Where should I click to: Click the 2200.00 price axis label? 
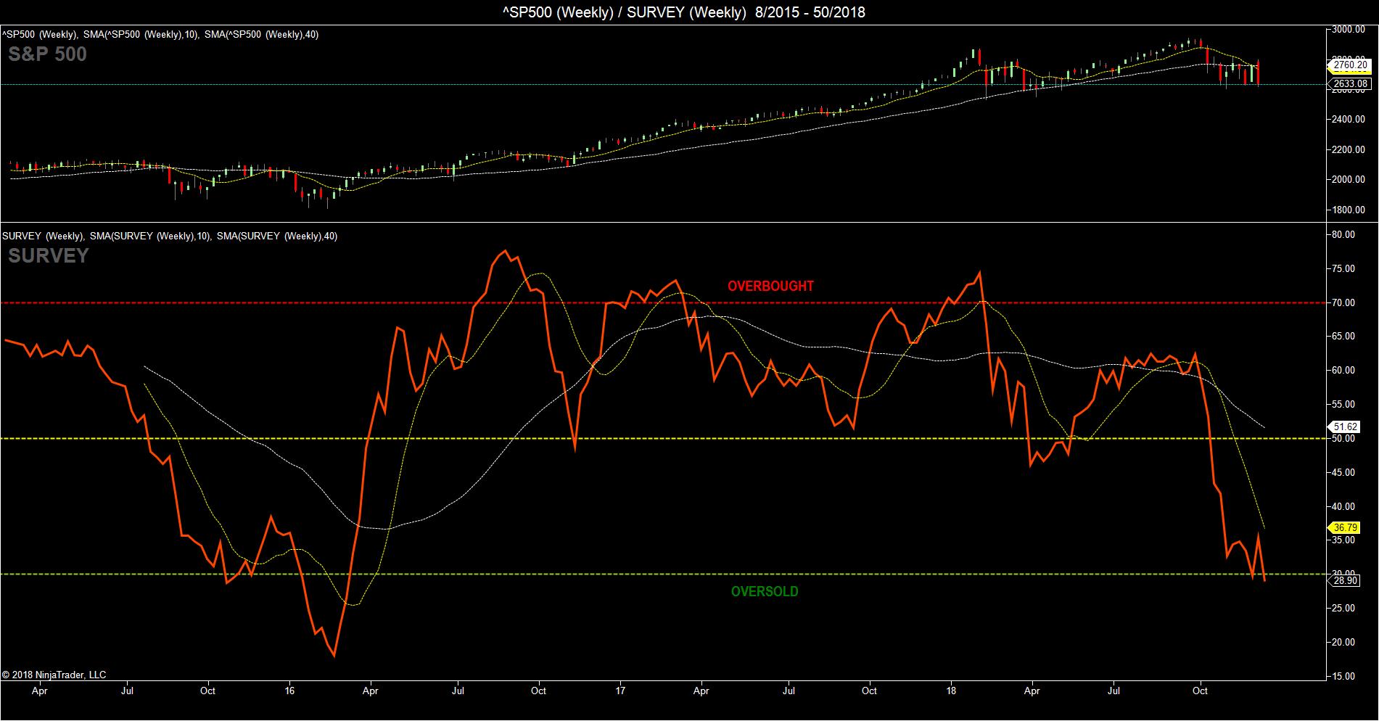tap(1349, 149)
